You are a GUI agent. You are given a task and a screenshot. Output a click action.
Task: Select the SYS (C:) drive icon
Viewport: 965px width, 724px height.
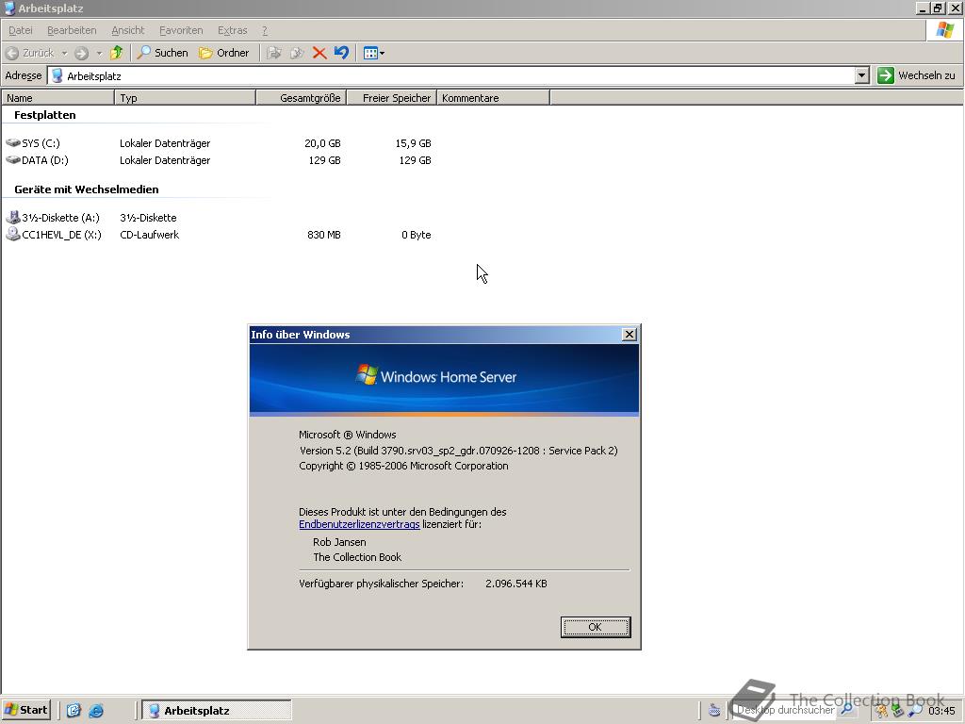tap(13, 143)
